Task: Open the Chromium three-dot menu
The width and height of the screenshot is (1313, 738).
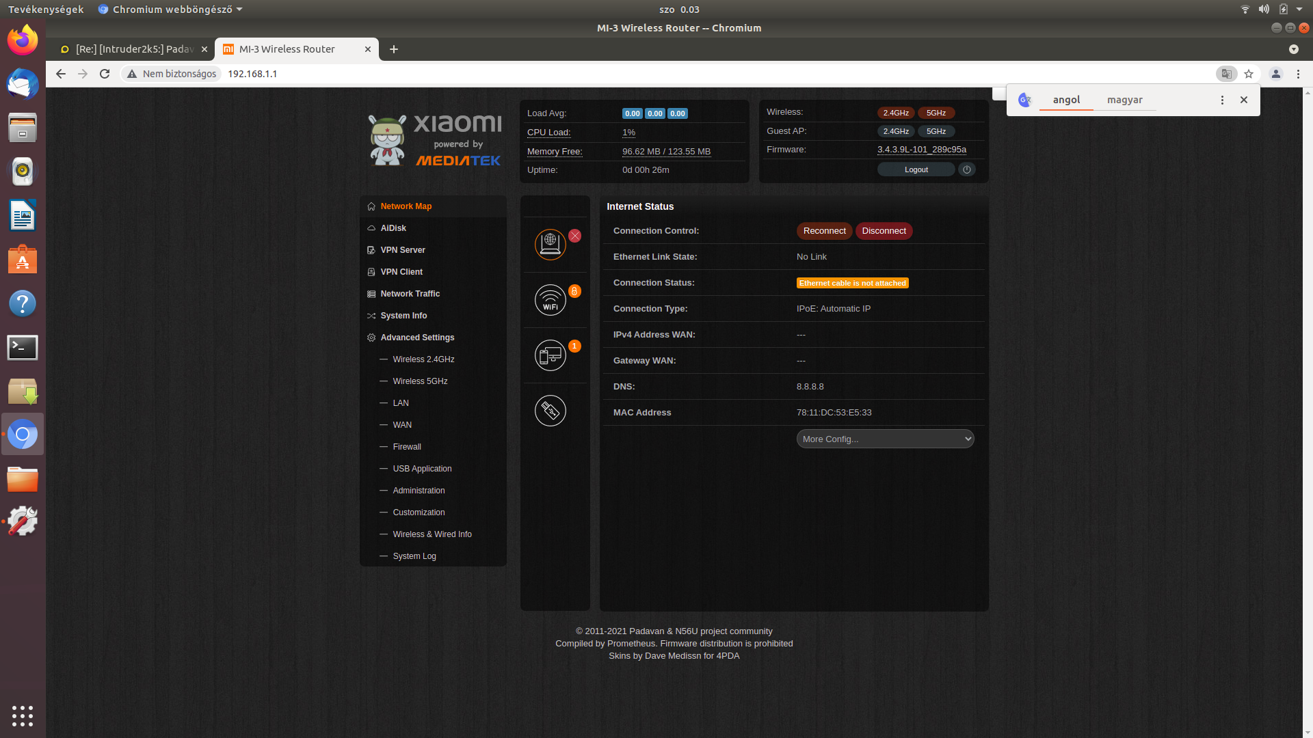Action: pyautogui.click(x=1298, y=74)
